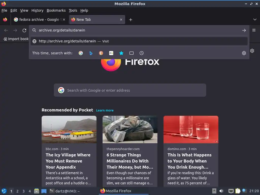Search history using the clock icon

[142, 53]
